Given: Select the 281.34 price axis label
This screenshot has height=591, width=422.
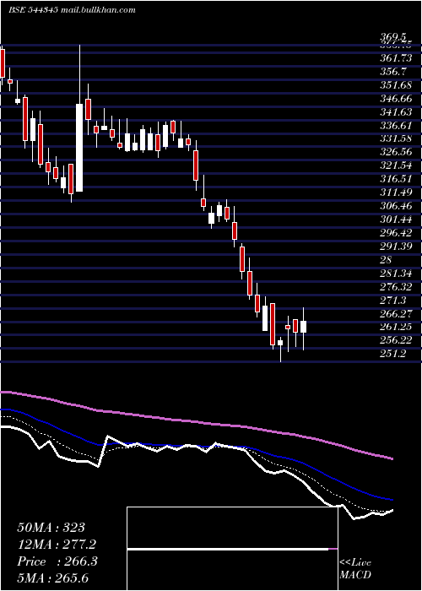Looking at the screenshot, I should click(396, 274).
